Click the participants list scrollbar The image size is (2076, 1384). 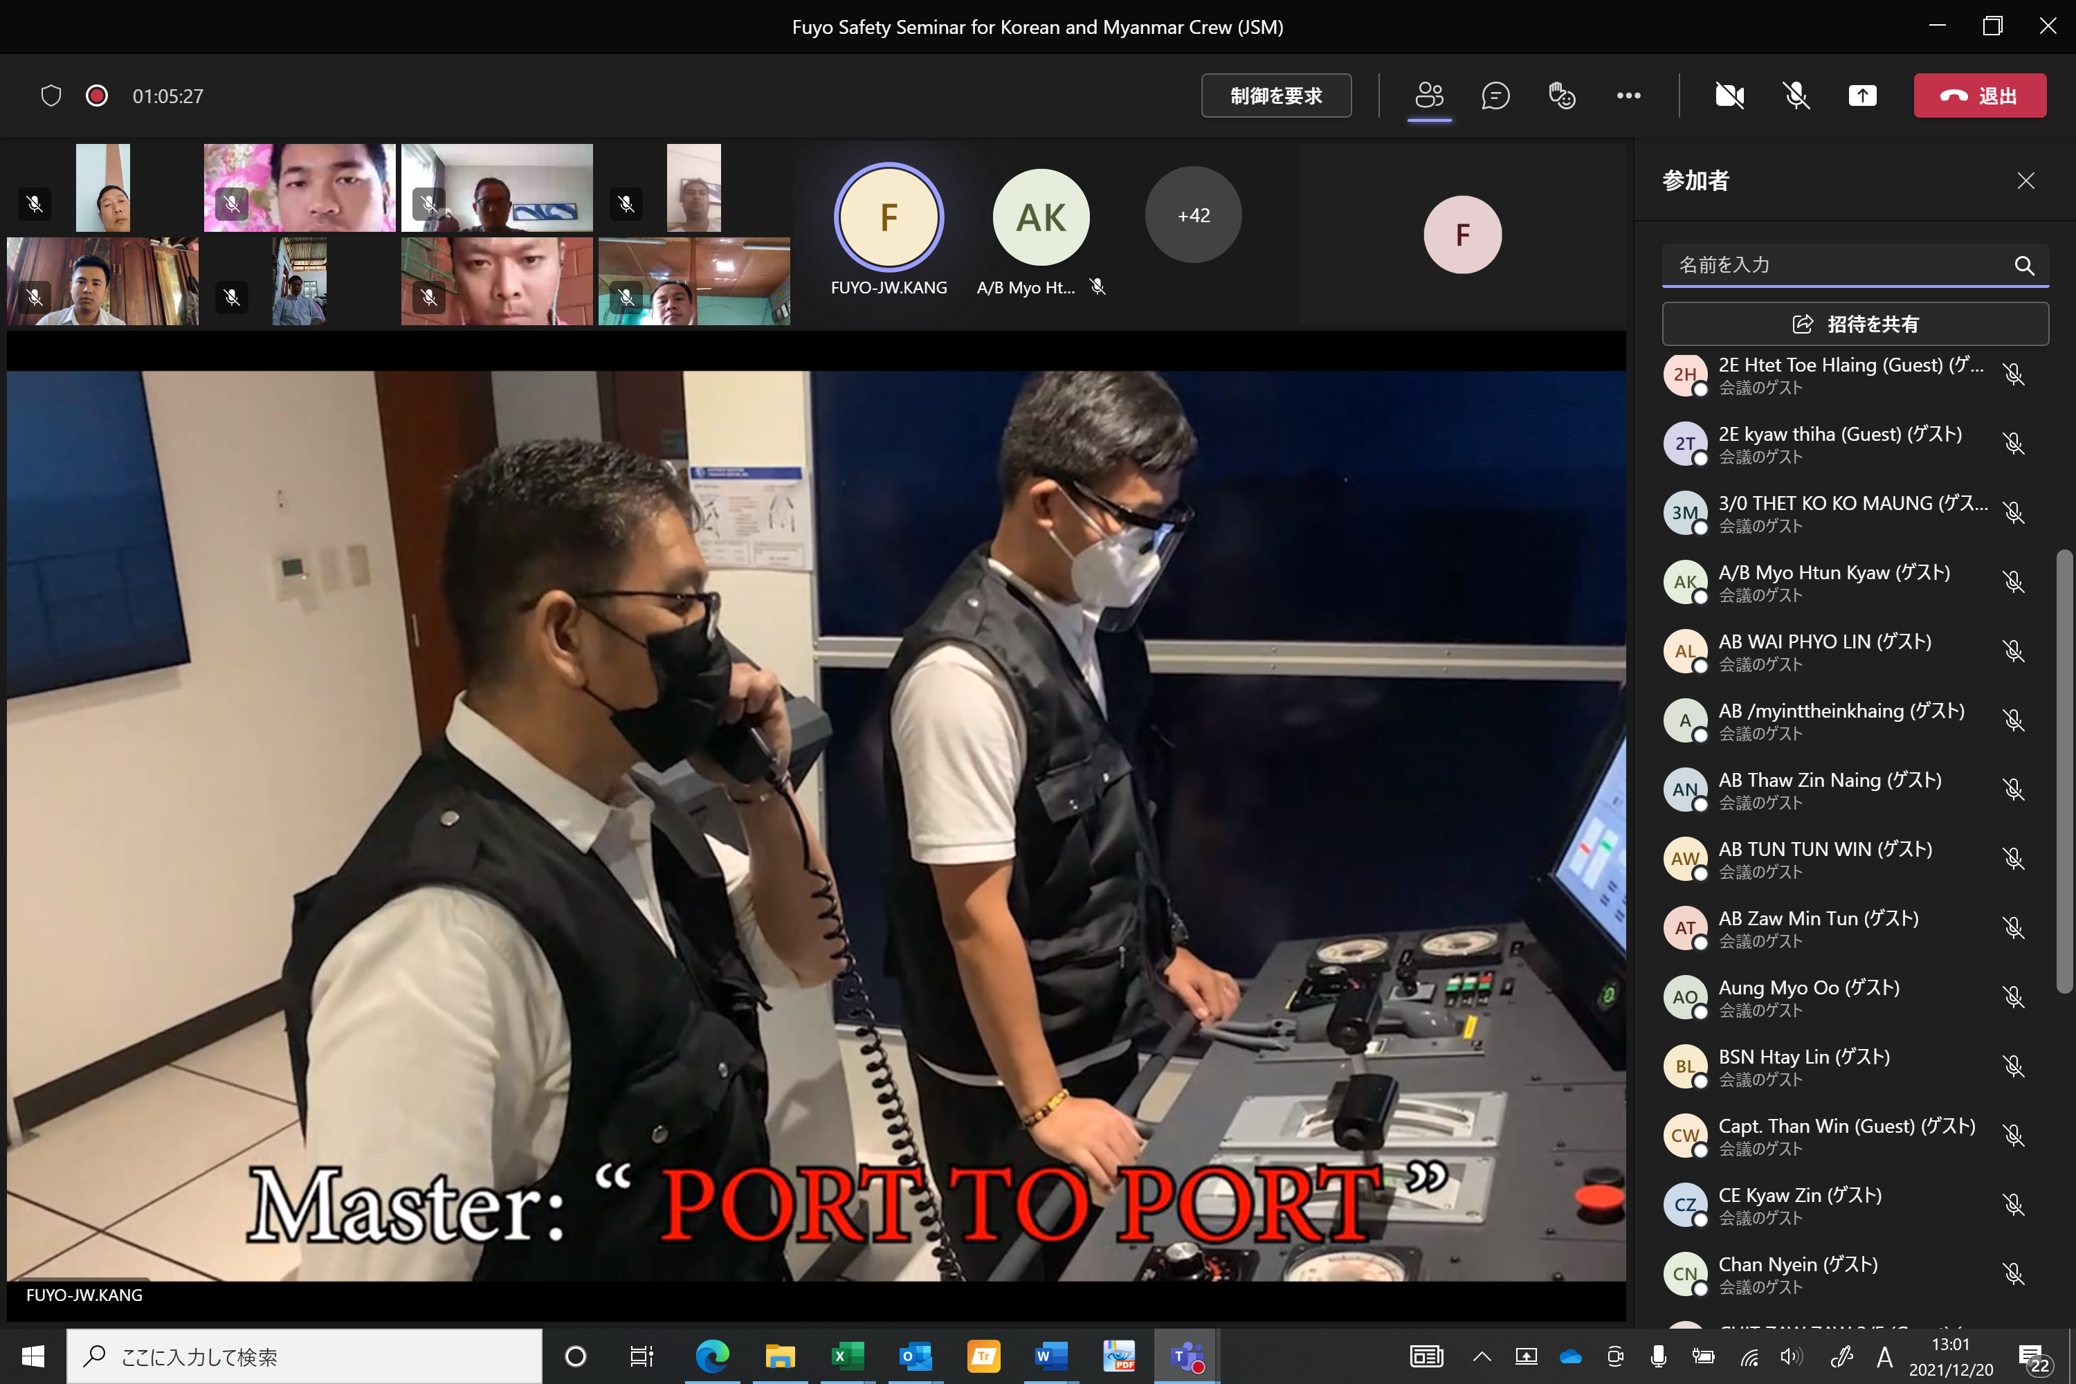(2064, 771)
